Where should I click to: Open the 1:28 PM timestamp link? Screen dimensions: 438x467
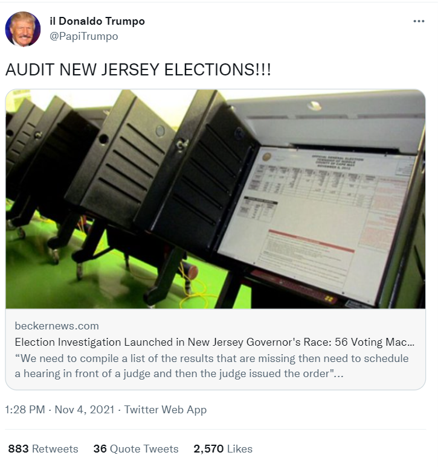point(25,410)
